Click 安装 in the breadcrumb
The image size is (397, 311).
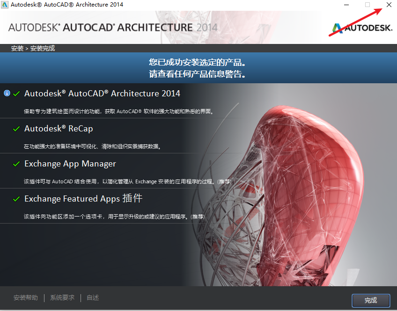tap(17, 48)
